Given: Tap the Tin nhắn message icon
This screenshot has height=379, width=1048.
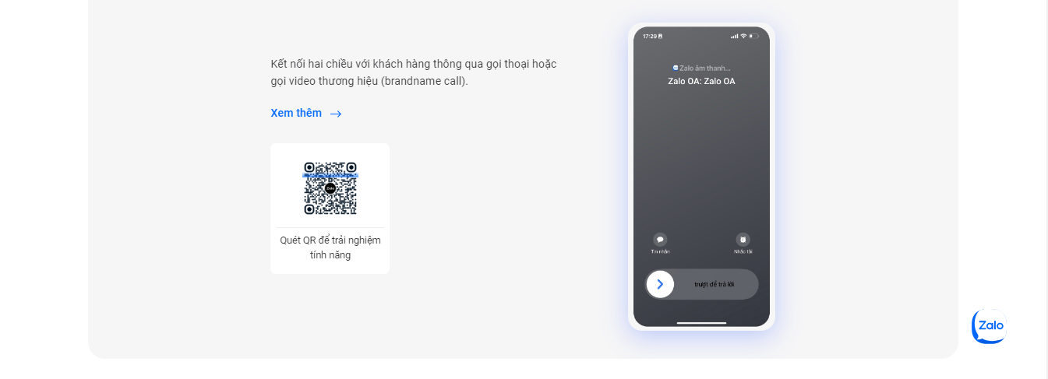Looking at the screenshot, I should (660, 240).
